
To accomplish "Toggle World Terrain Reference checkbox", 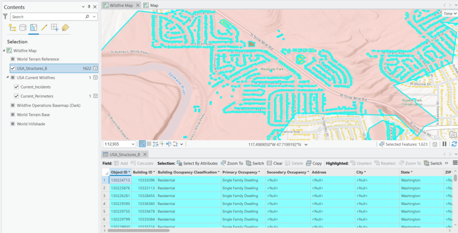I will pos(13,59).
